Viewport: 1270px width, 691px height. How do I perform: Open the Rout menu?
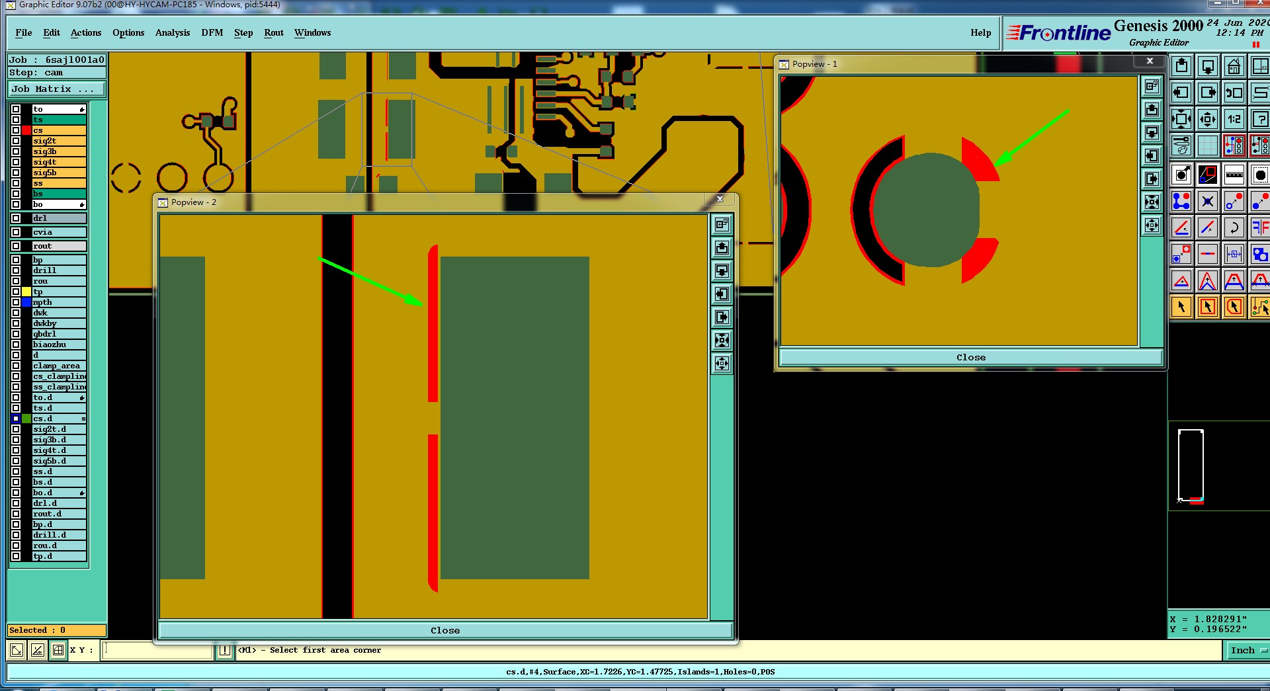coord(274,32)
